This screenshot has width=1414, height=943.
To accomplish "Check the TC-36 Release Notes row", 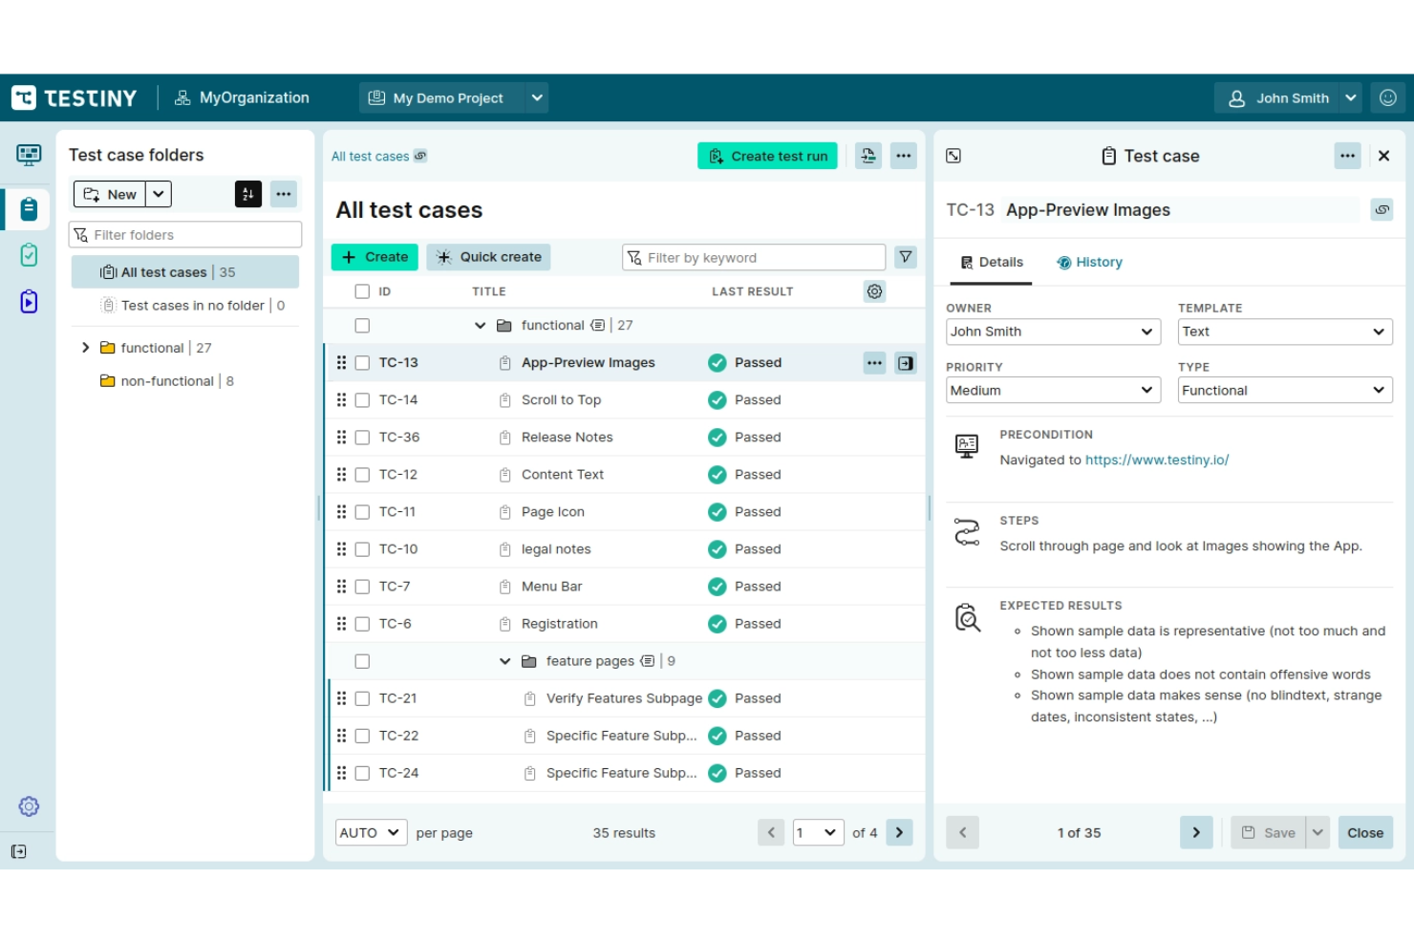I will [x=362, y=437].
